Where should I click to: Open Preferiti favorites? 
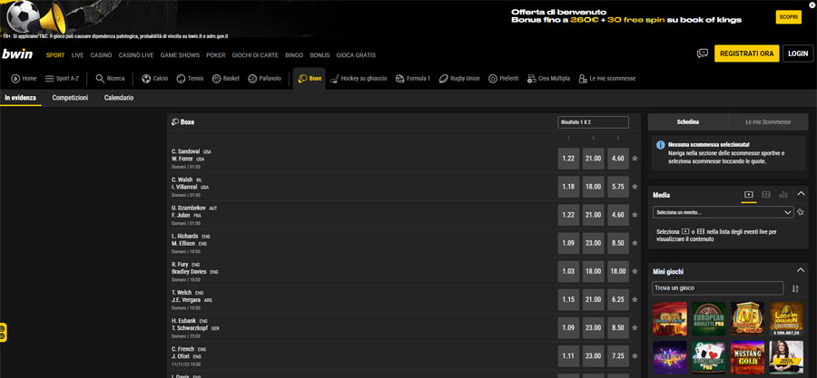[x=503, y=79]
